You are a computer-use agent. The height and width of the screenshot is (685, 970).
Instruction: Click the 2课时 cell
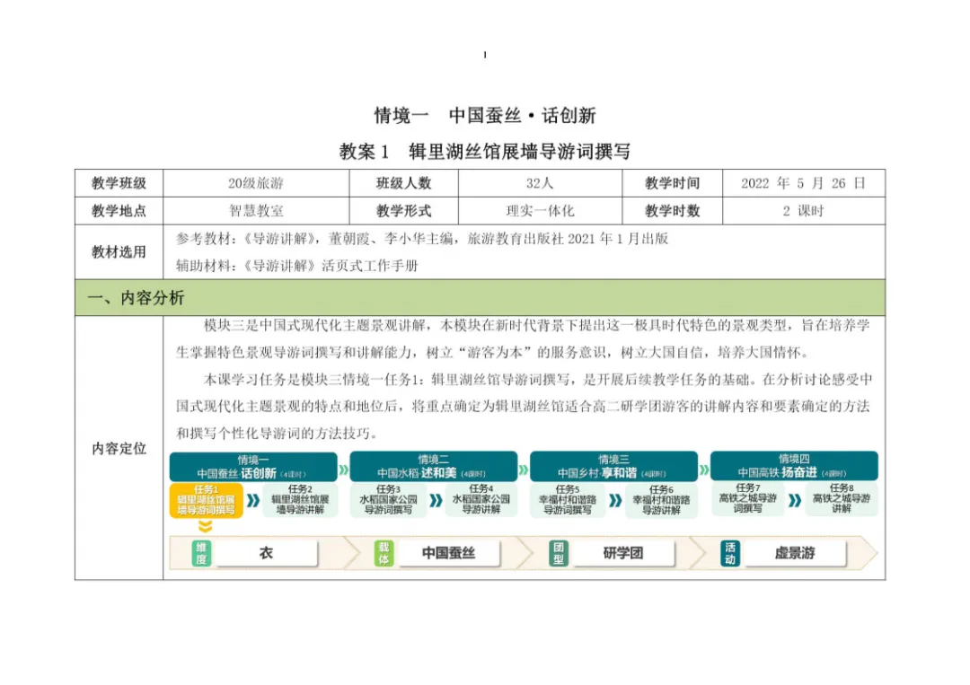(804, 212)
